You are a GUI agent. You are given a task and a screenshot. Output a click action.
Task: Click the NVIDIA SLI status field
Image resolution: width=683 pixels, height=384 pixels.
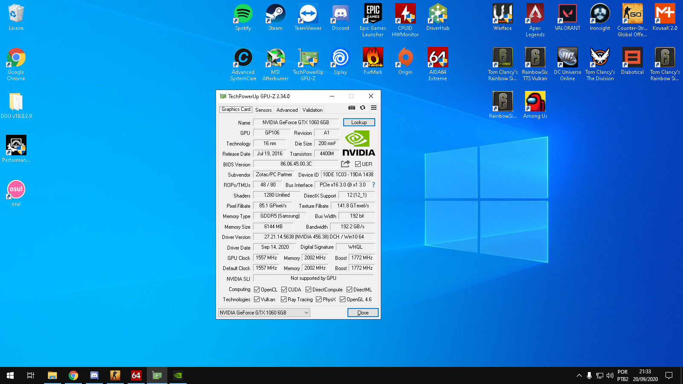pyautogui.click(x=314, y=278)
